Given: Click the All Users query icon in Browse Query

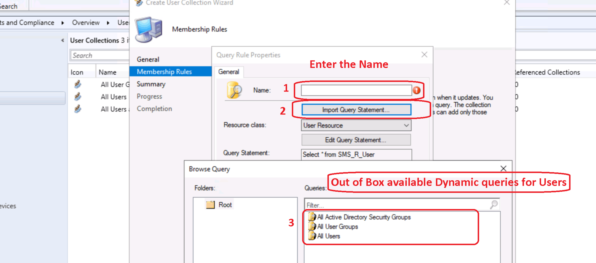Looking at the screenshot, I should [312, 236].
